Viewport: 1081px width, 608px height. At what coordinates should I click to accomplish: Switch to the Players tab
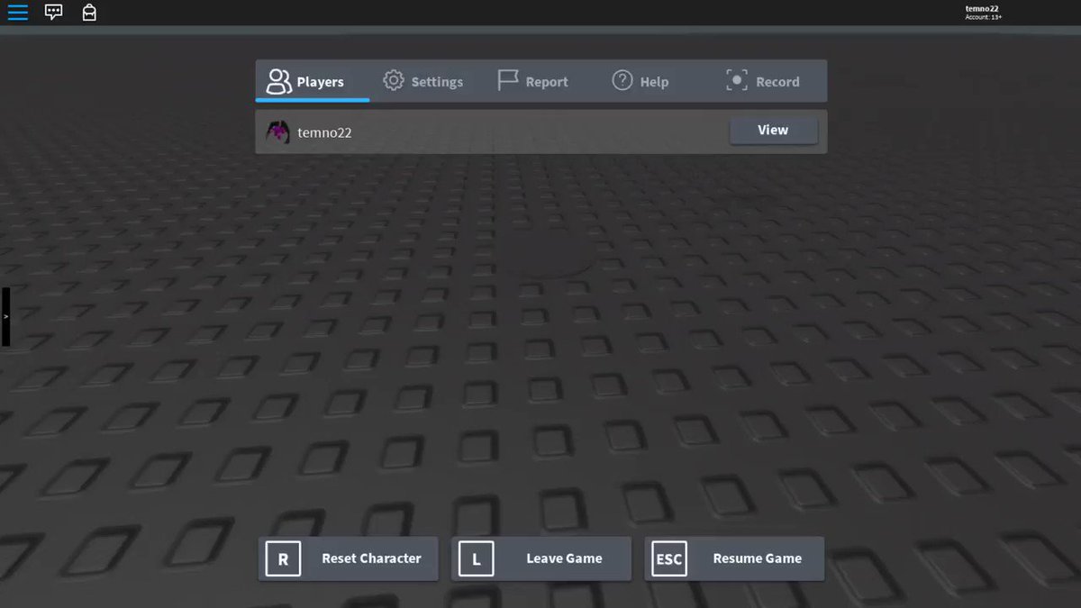(312, 81)
